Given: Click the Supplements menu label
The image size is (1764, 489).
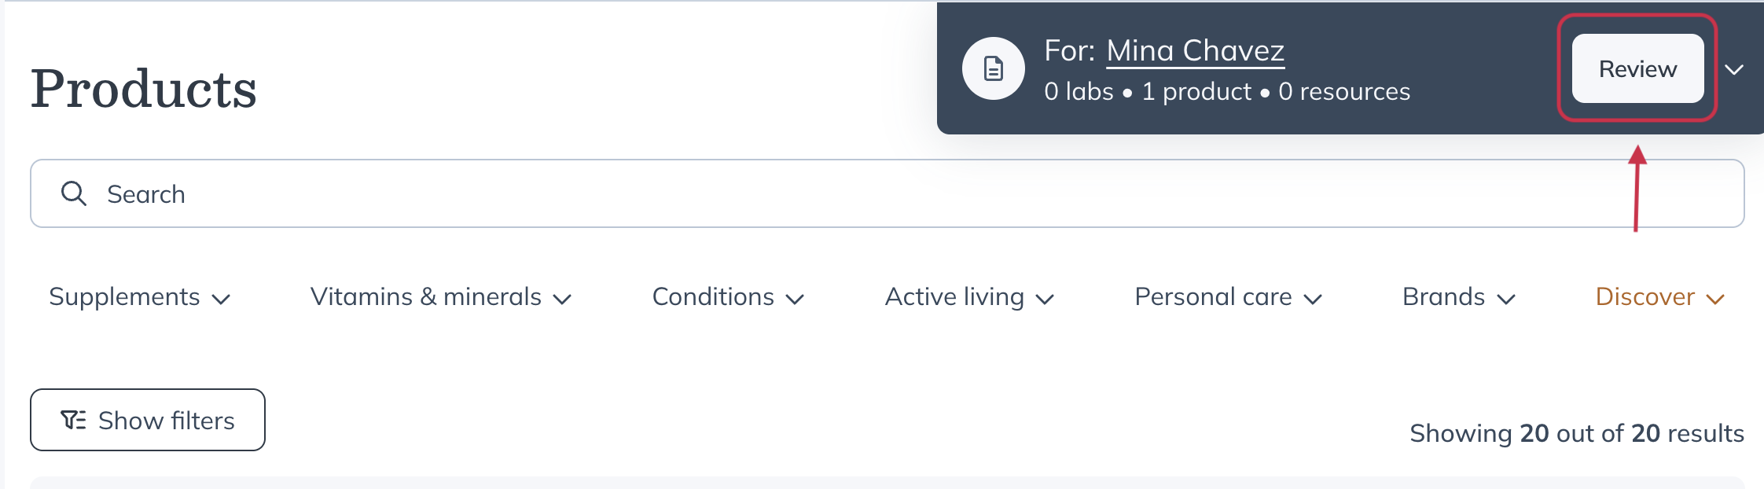Looking at the screenshot, I should 124,297.
